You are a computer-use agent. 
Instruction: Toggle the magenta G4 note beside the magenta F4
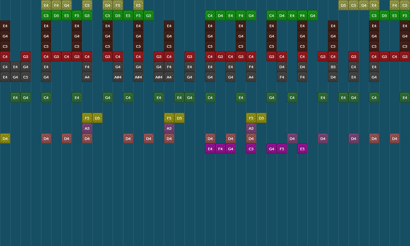(230, 149)
